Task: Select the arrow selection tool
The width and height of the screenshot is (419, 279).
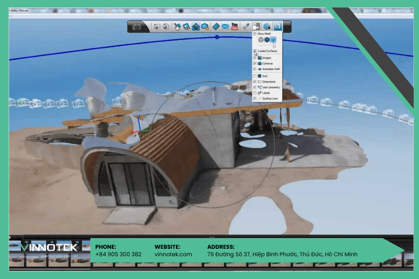Action: pos(157,27)
